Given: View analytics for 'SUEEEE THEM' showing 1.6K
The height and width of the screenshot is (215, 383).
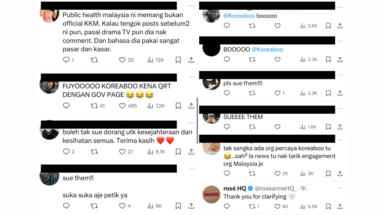Looking at the screenshot, I should click(308, 127).
